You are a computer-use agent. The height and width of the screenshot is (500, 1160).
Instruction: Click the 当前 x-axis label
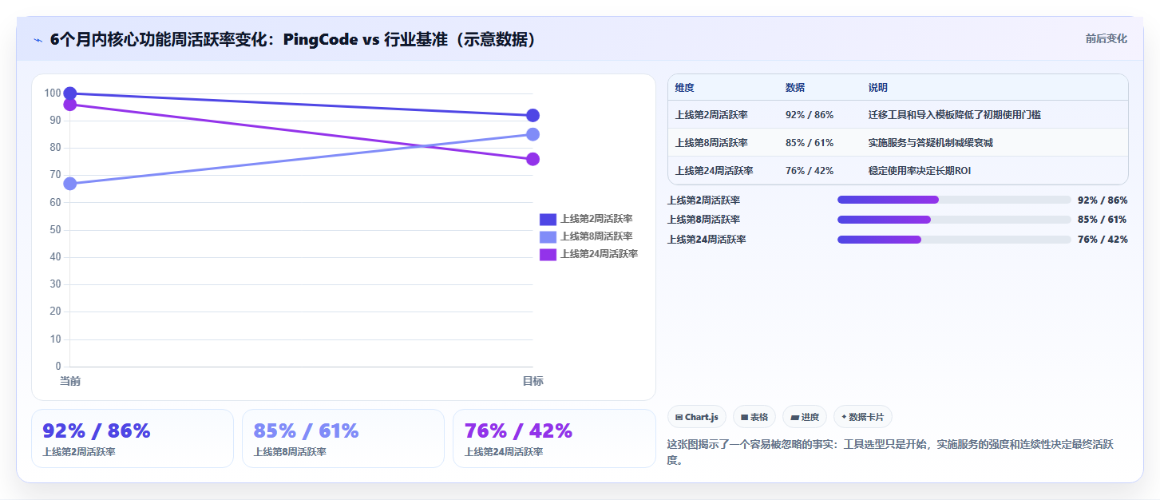pos(70,382)
